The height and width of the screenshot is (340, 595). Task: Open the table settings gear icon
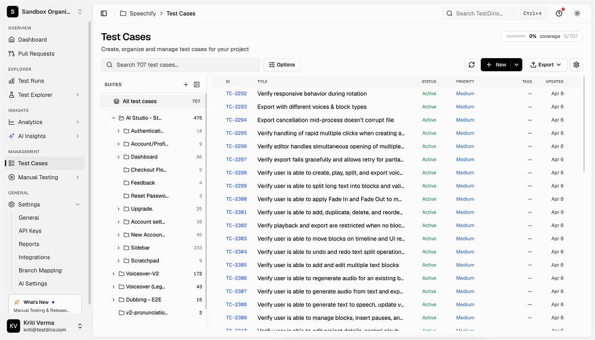point(576,65)
